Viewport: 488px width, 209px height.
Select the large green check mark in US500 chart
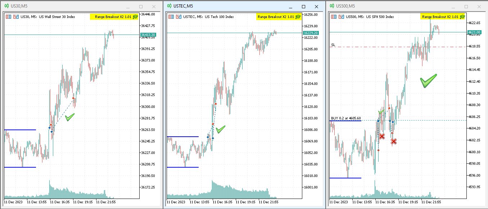pos(428,81)
